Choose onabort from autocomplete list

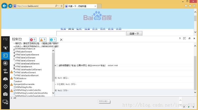tap(18, 81)
